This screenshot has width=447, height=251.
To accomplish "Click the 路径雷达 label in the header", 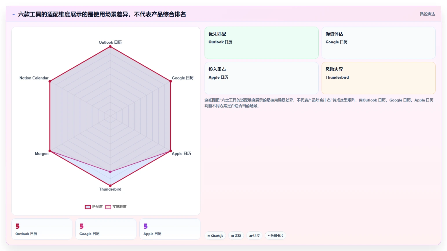I will pos(427,14).
